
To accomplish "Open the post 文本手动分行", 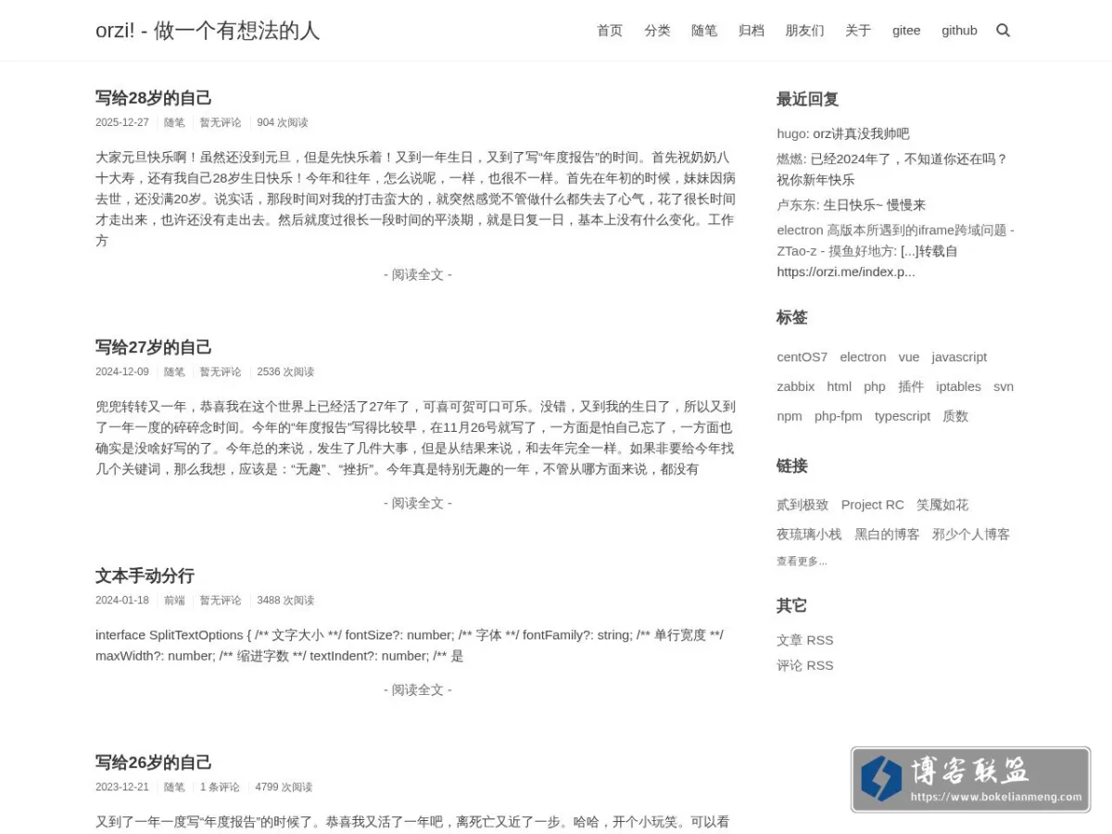I will click(145, 575).
